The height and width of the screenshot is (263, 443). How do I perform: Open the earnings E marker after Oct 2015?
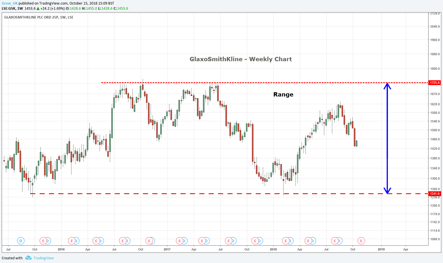click(43, 241)
